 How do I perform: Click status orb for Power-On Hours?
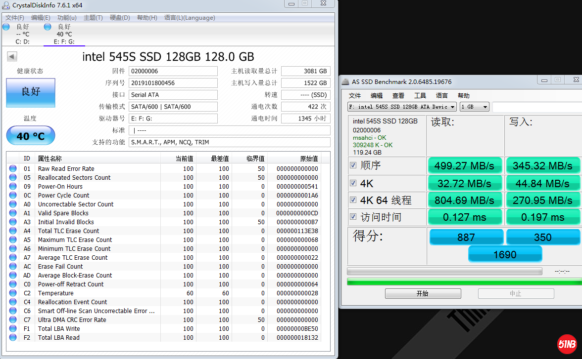13,186
